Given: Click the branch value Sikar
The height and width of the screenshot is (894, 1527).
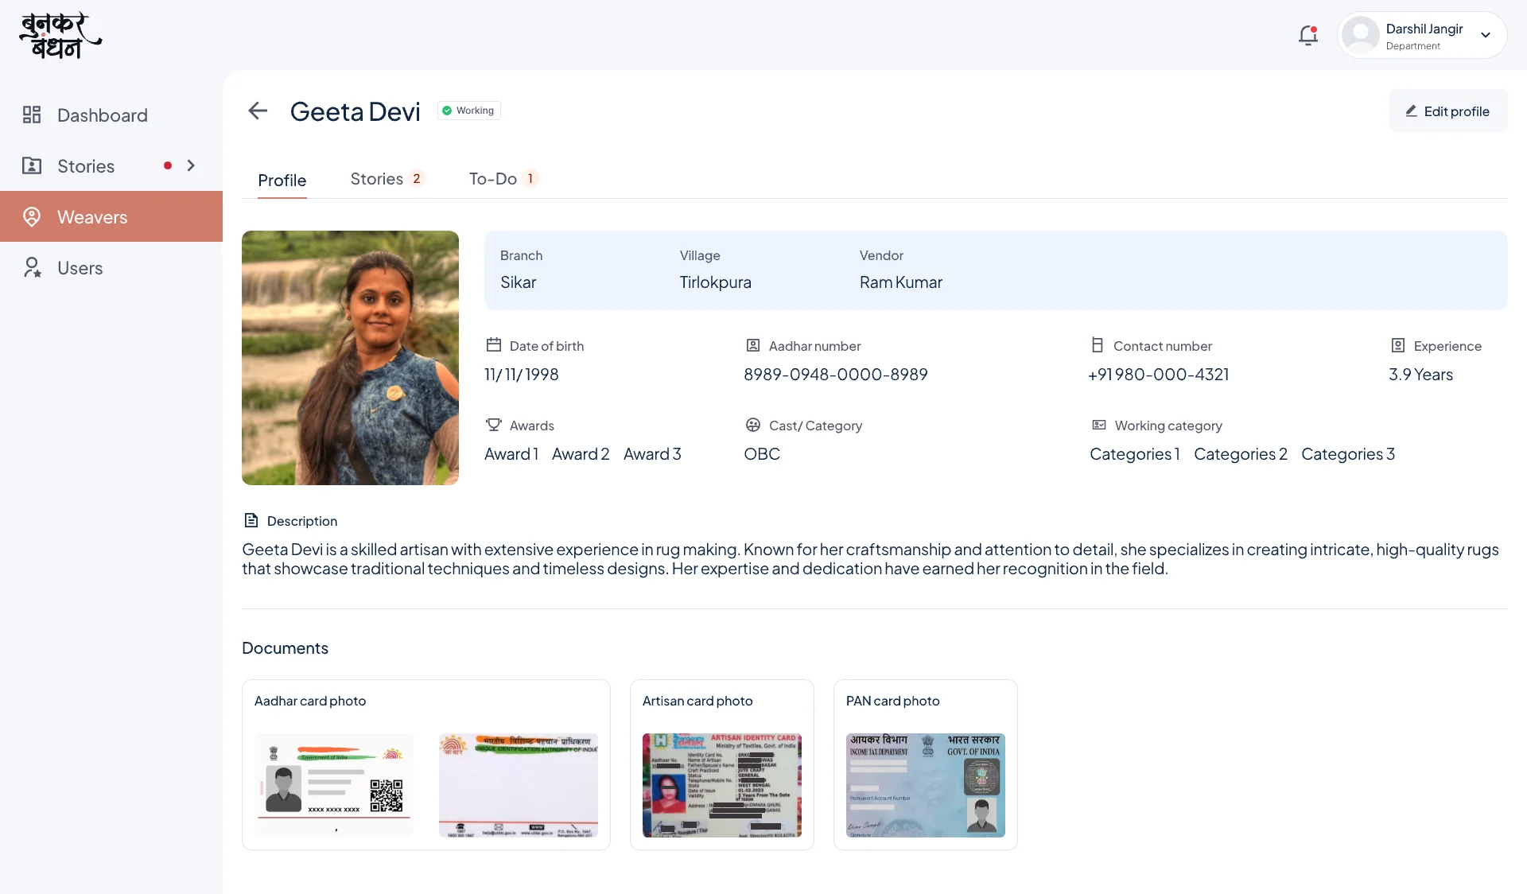Looking at the screenshot, I should point(519,282).
